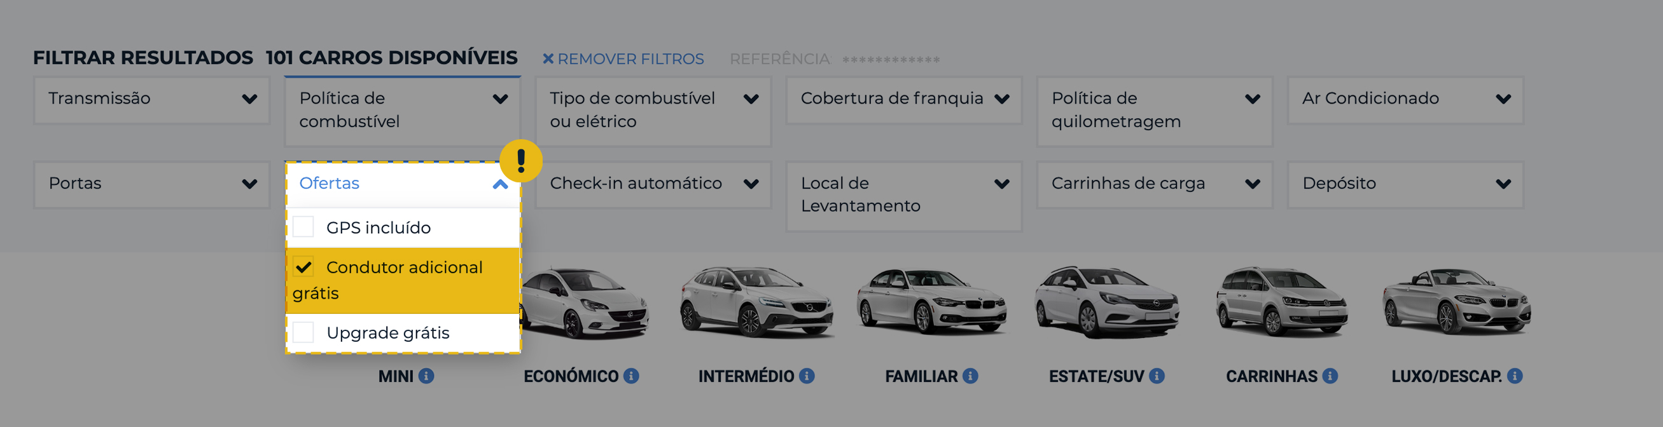Open the Transmissão filter dropdown
Image resolution: width=1663 pixels, height=427 pixels.
pos(150,99)
